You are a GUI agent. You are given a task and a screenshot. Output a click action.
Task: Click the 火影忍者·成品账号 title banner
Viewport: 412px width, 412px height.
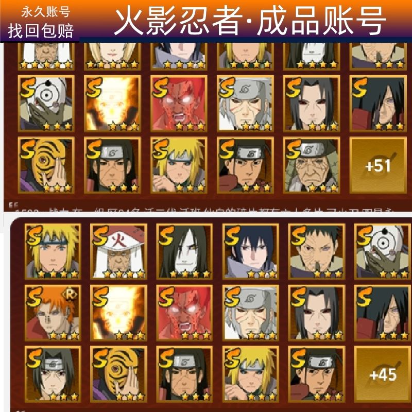click(250, 21)
